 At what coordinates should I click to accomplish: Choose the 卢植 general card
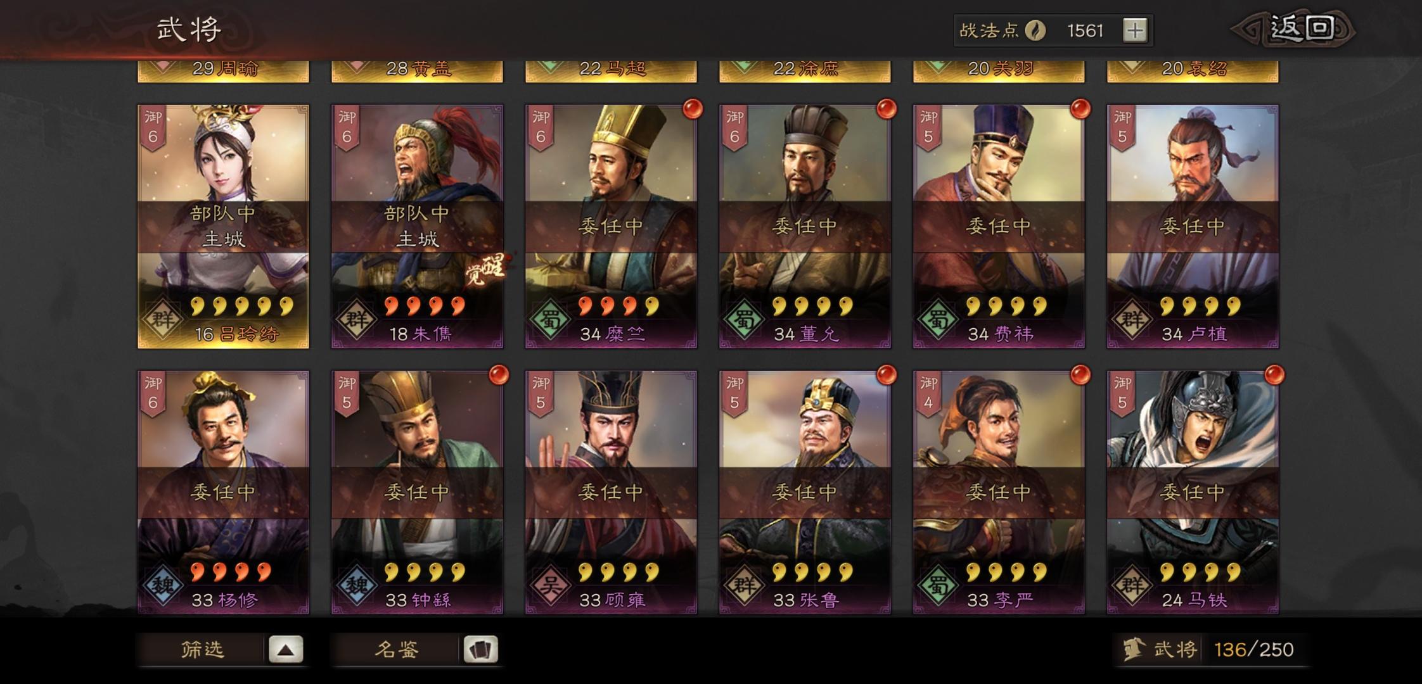pyautogui.click(x=1193, y=227)
